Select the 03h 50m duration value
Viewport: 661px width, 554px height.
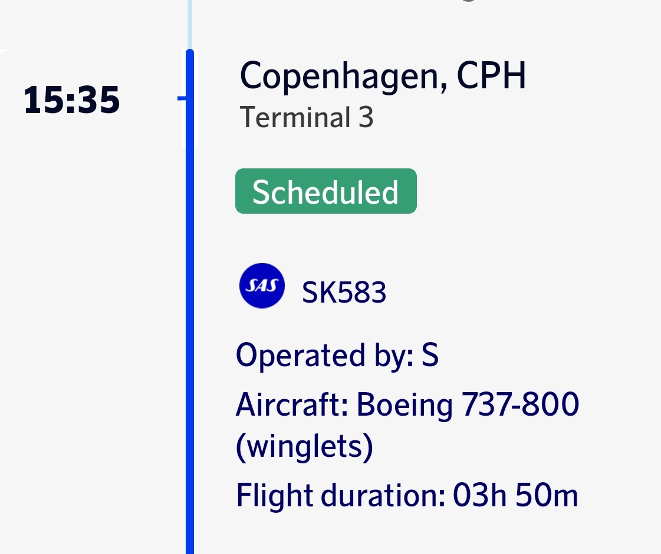[x=515, y=496]
